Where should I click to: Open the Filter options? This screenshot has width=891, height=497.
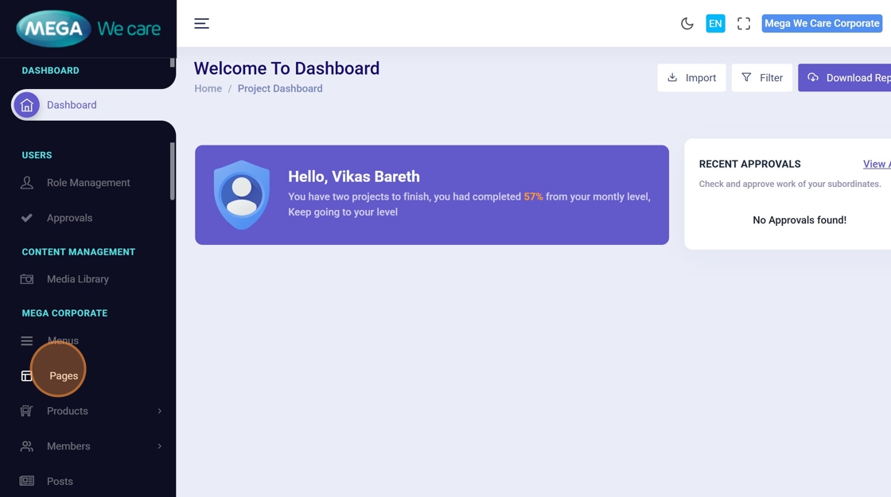(x=761, y=78)
